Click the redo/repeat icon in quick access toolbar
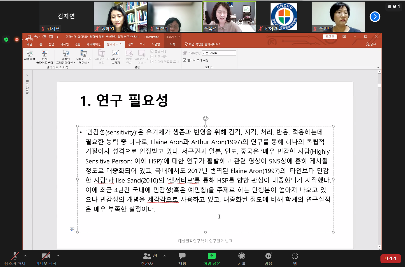 44,37
